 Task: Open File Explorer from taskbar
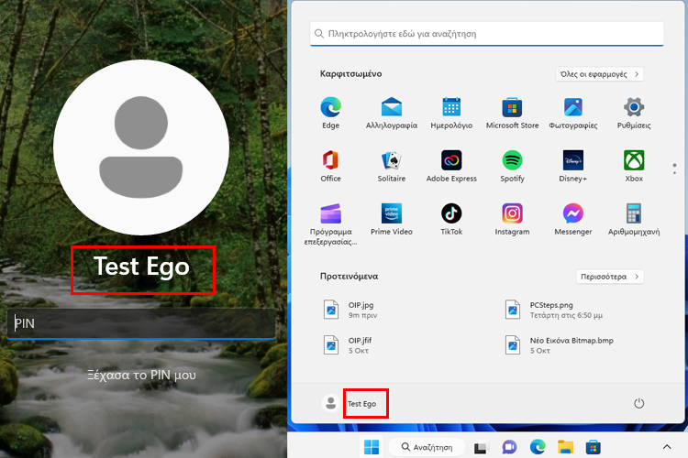point(566,447)
